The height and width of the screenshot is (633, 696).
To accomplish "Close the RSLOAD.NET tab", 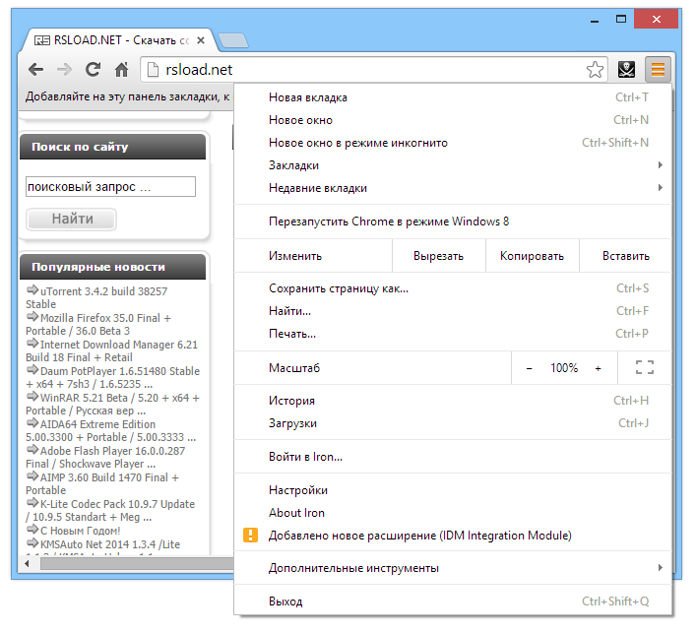I will [201, 40].
